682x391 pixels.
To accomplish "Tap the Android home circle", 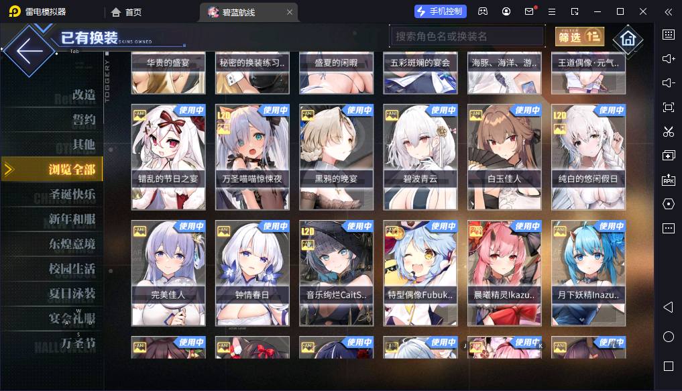I will (669, 337).
